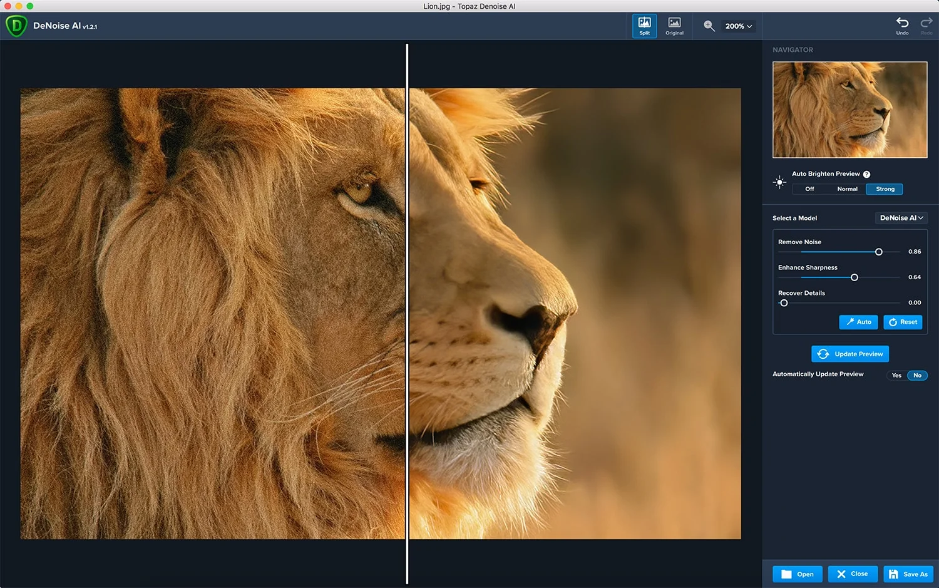
Task: Click Auto to set noise settings
Action: click(858, 322)
